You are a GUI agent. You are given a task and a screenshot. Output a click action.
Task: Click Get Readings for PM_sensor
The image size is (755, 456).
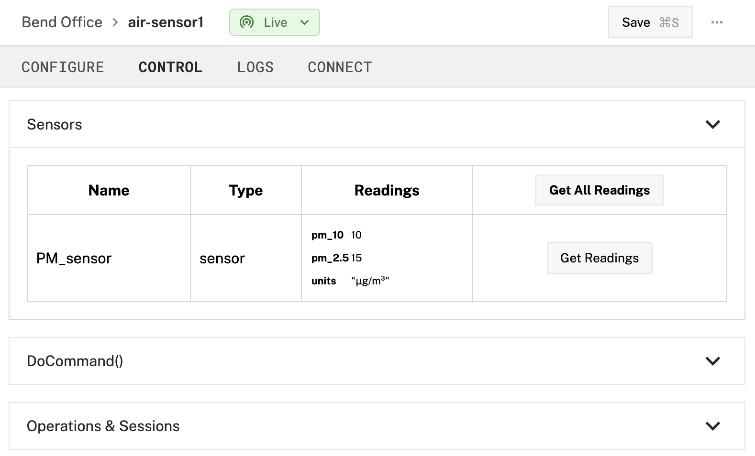click(x=599, y=258)
